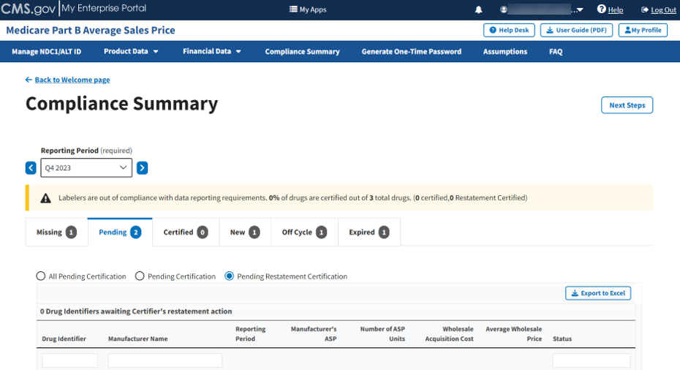
Task: Click the notification bell icon
Action: [x=479, y=10]
